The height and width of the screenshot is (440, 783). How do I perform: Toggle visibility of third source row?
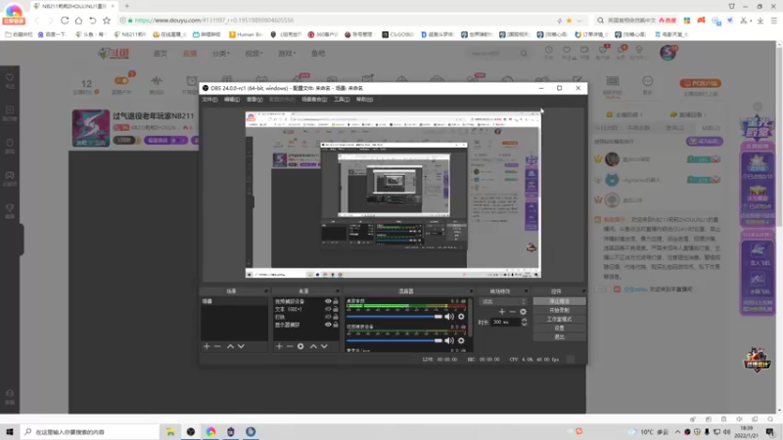pos(328,317)
